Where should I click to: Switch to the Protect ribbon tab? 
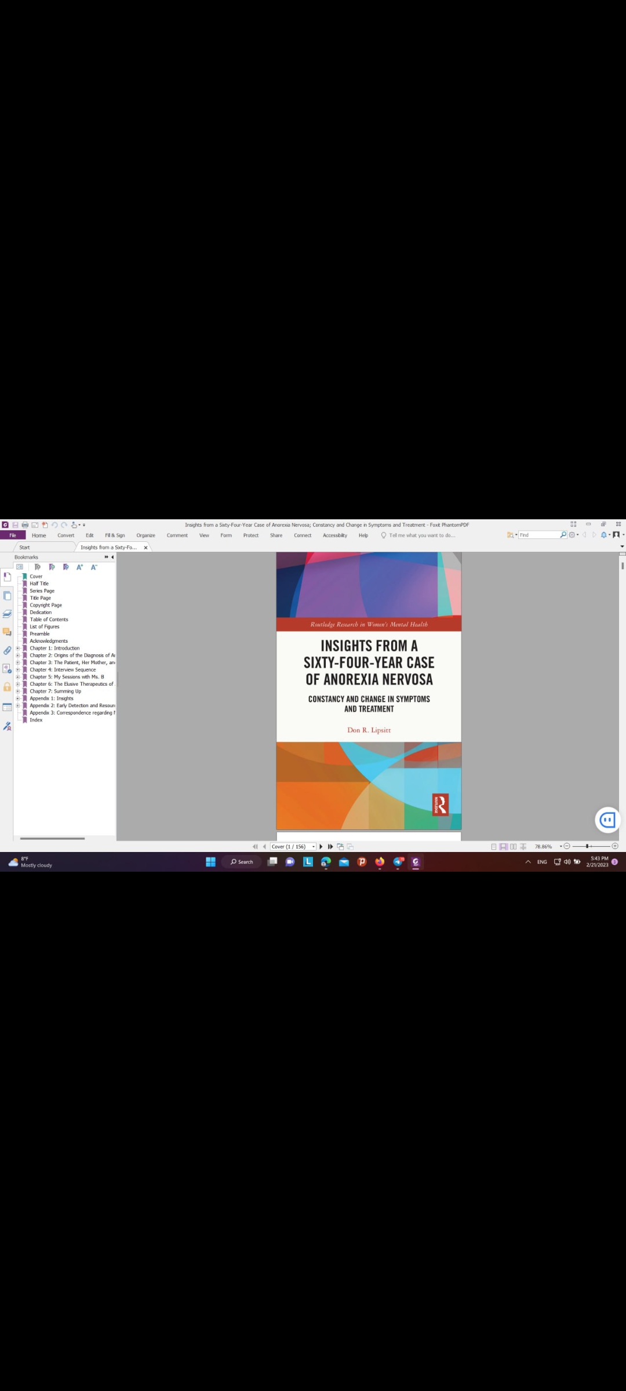[x=251, y=535]
